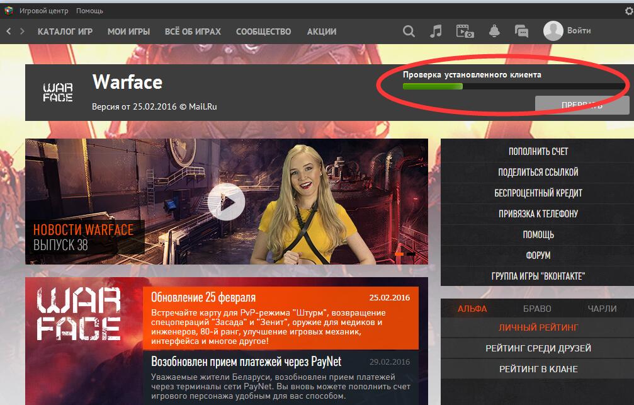This screenshot has height=405, width=634.
Task: Select the second dark carousel indicator
Action: [x=410, y=254]
